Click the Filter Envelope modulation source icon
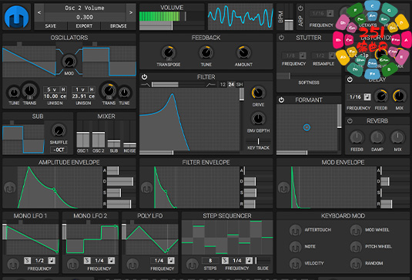 click(146, 188)
